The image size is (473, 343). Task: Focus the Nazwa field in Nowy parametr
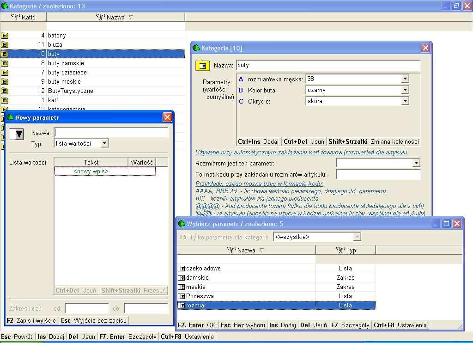point(111,133)
